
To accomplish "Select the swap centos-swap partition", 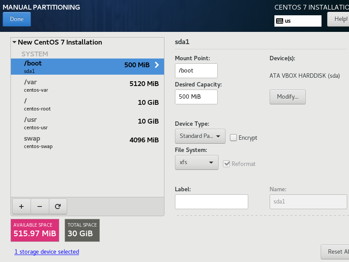I will click(87, 141).
